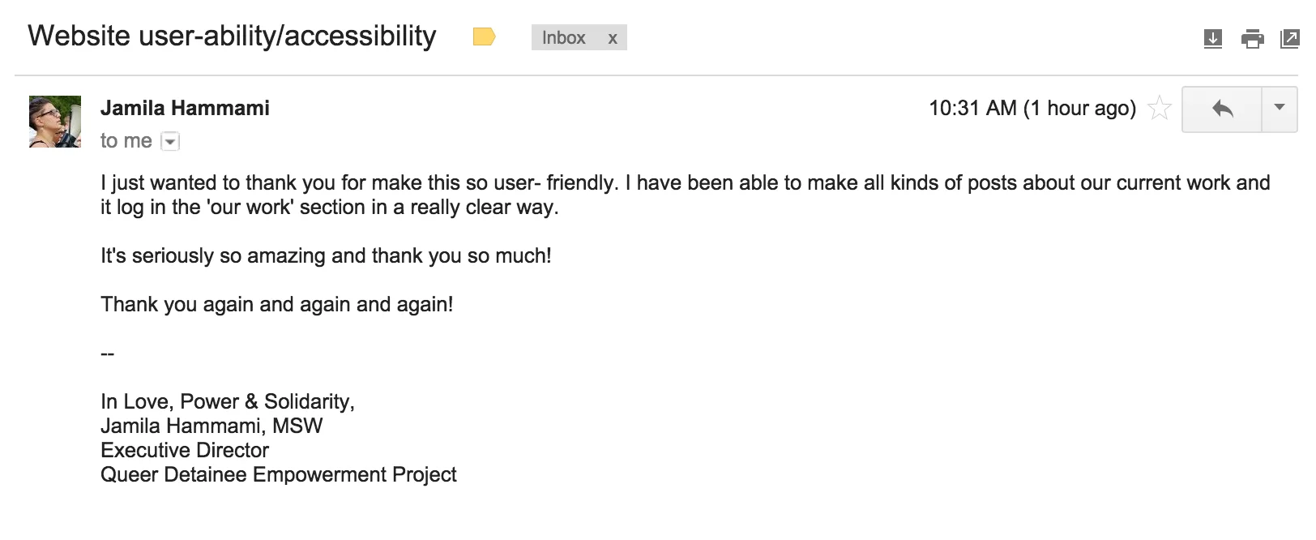Print the email using printer icon
This screenshot has width=1316, height=540.
click(x=1252, y=38)
